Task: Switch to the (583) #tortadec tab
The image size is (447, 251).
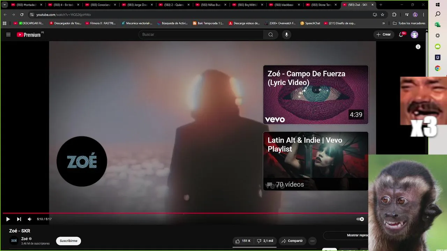Action: (26, 5)
